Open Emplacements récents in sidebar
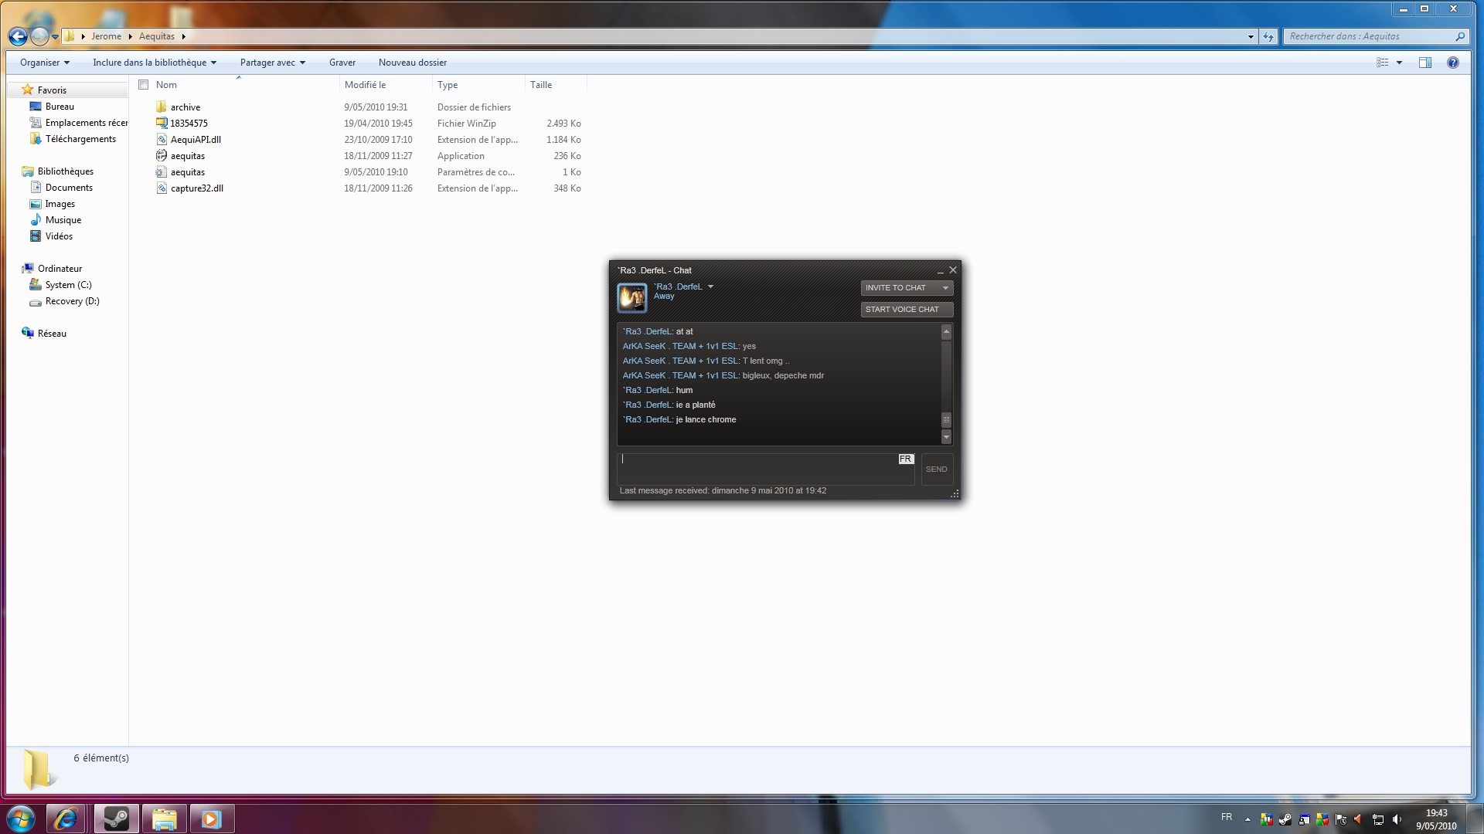Screen dimensions: 1484x834 click(86, 123)
